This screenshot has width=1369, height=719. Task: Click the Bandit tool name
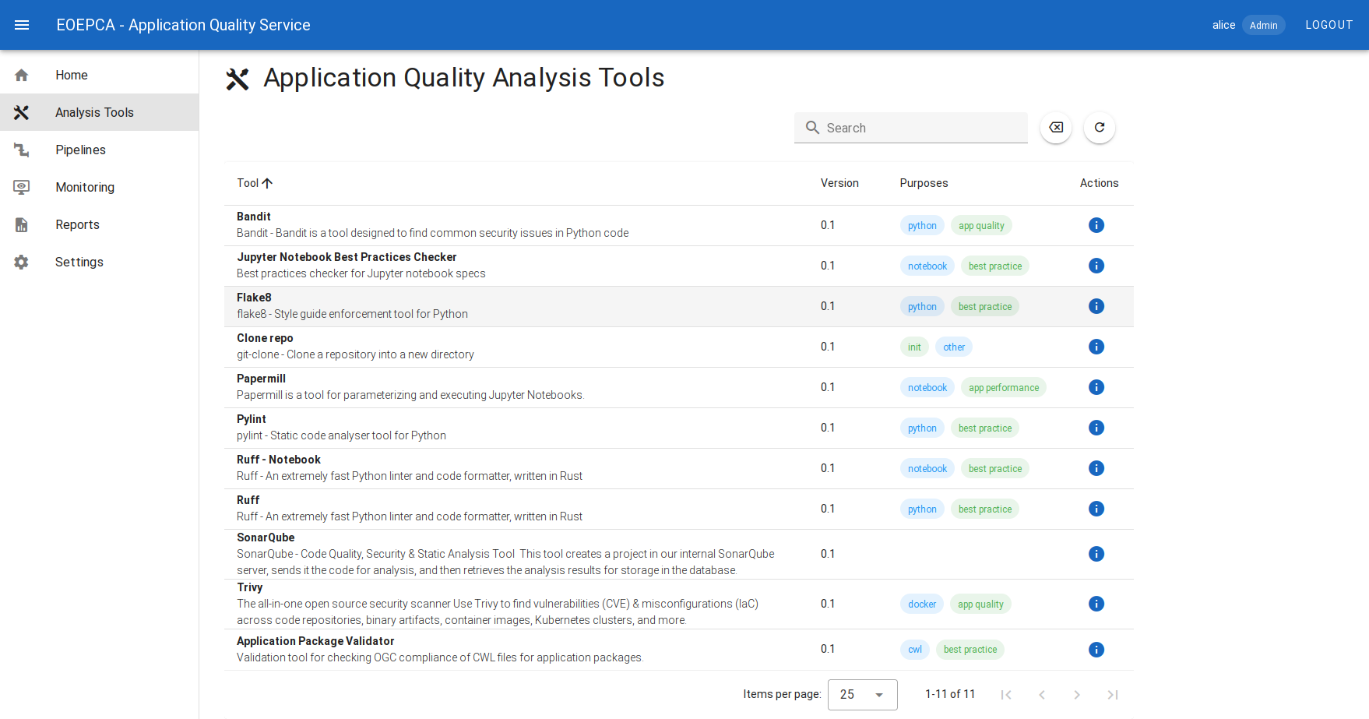pos(254,217)
